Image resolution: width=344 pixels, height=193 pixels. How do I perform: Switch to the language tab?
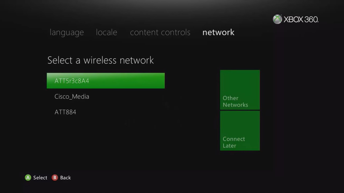(x=67, y=32)
